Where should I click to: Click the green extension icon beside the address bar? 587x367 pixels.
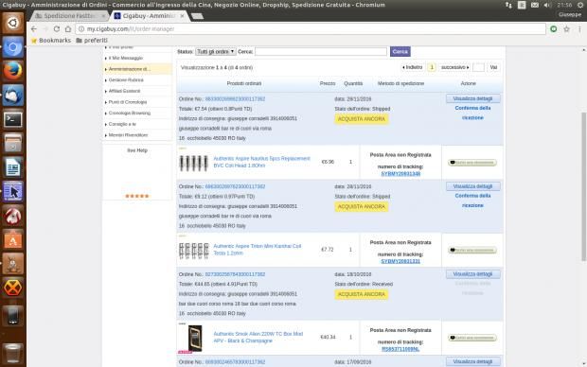click(553, 28)
